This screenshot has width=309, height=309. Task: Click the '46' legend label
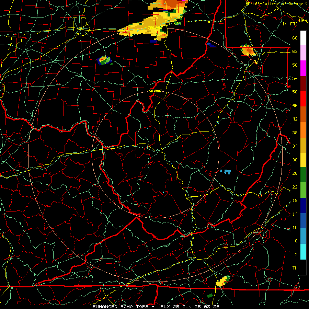coord(295,105)
